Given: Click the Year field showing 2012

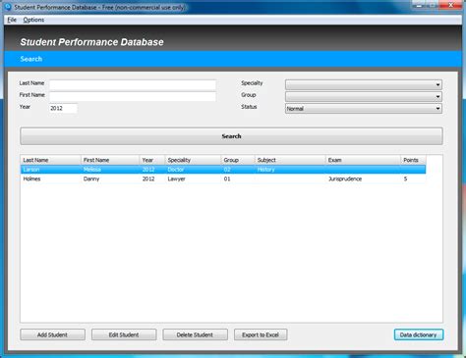Looking at the screenshot, I should tap(63, 108).
